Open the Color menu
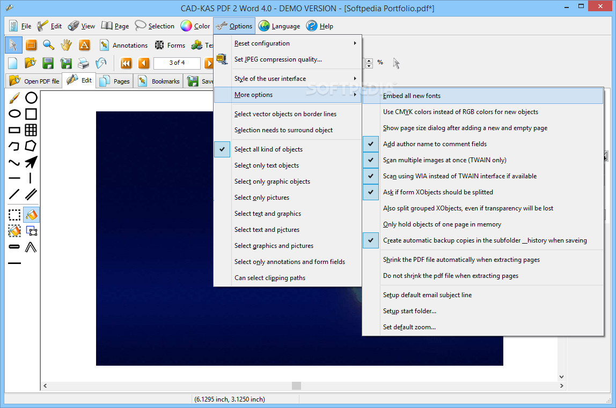The width and height of the screenshot is (616, 408). (x=196, y=26)
